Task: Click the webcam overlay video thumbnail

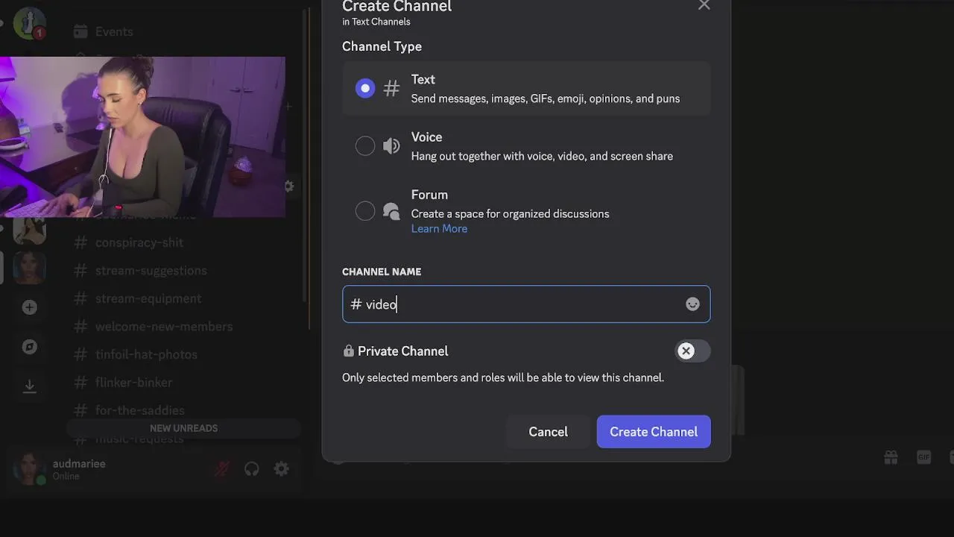Action: tap(142, 137)
